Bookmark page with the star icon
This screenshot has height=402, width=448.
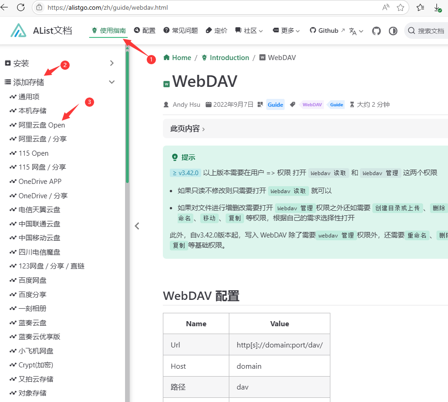[x=400, y=7]
